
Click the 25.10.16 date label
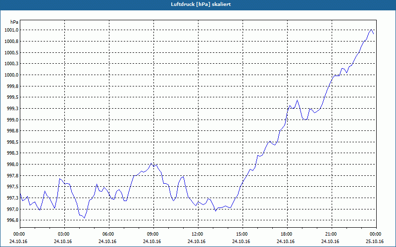pos(375,242)
